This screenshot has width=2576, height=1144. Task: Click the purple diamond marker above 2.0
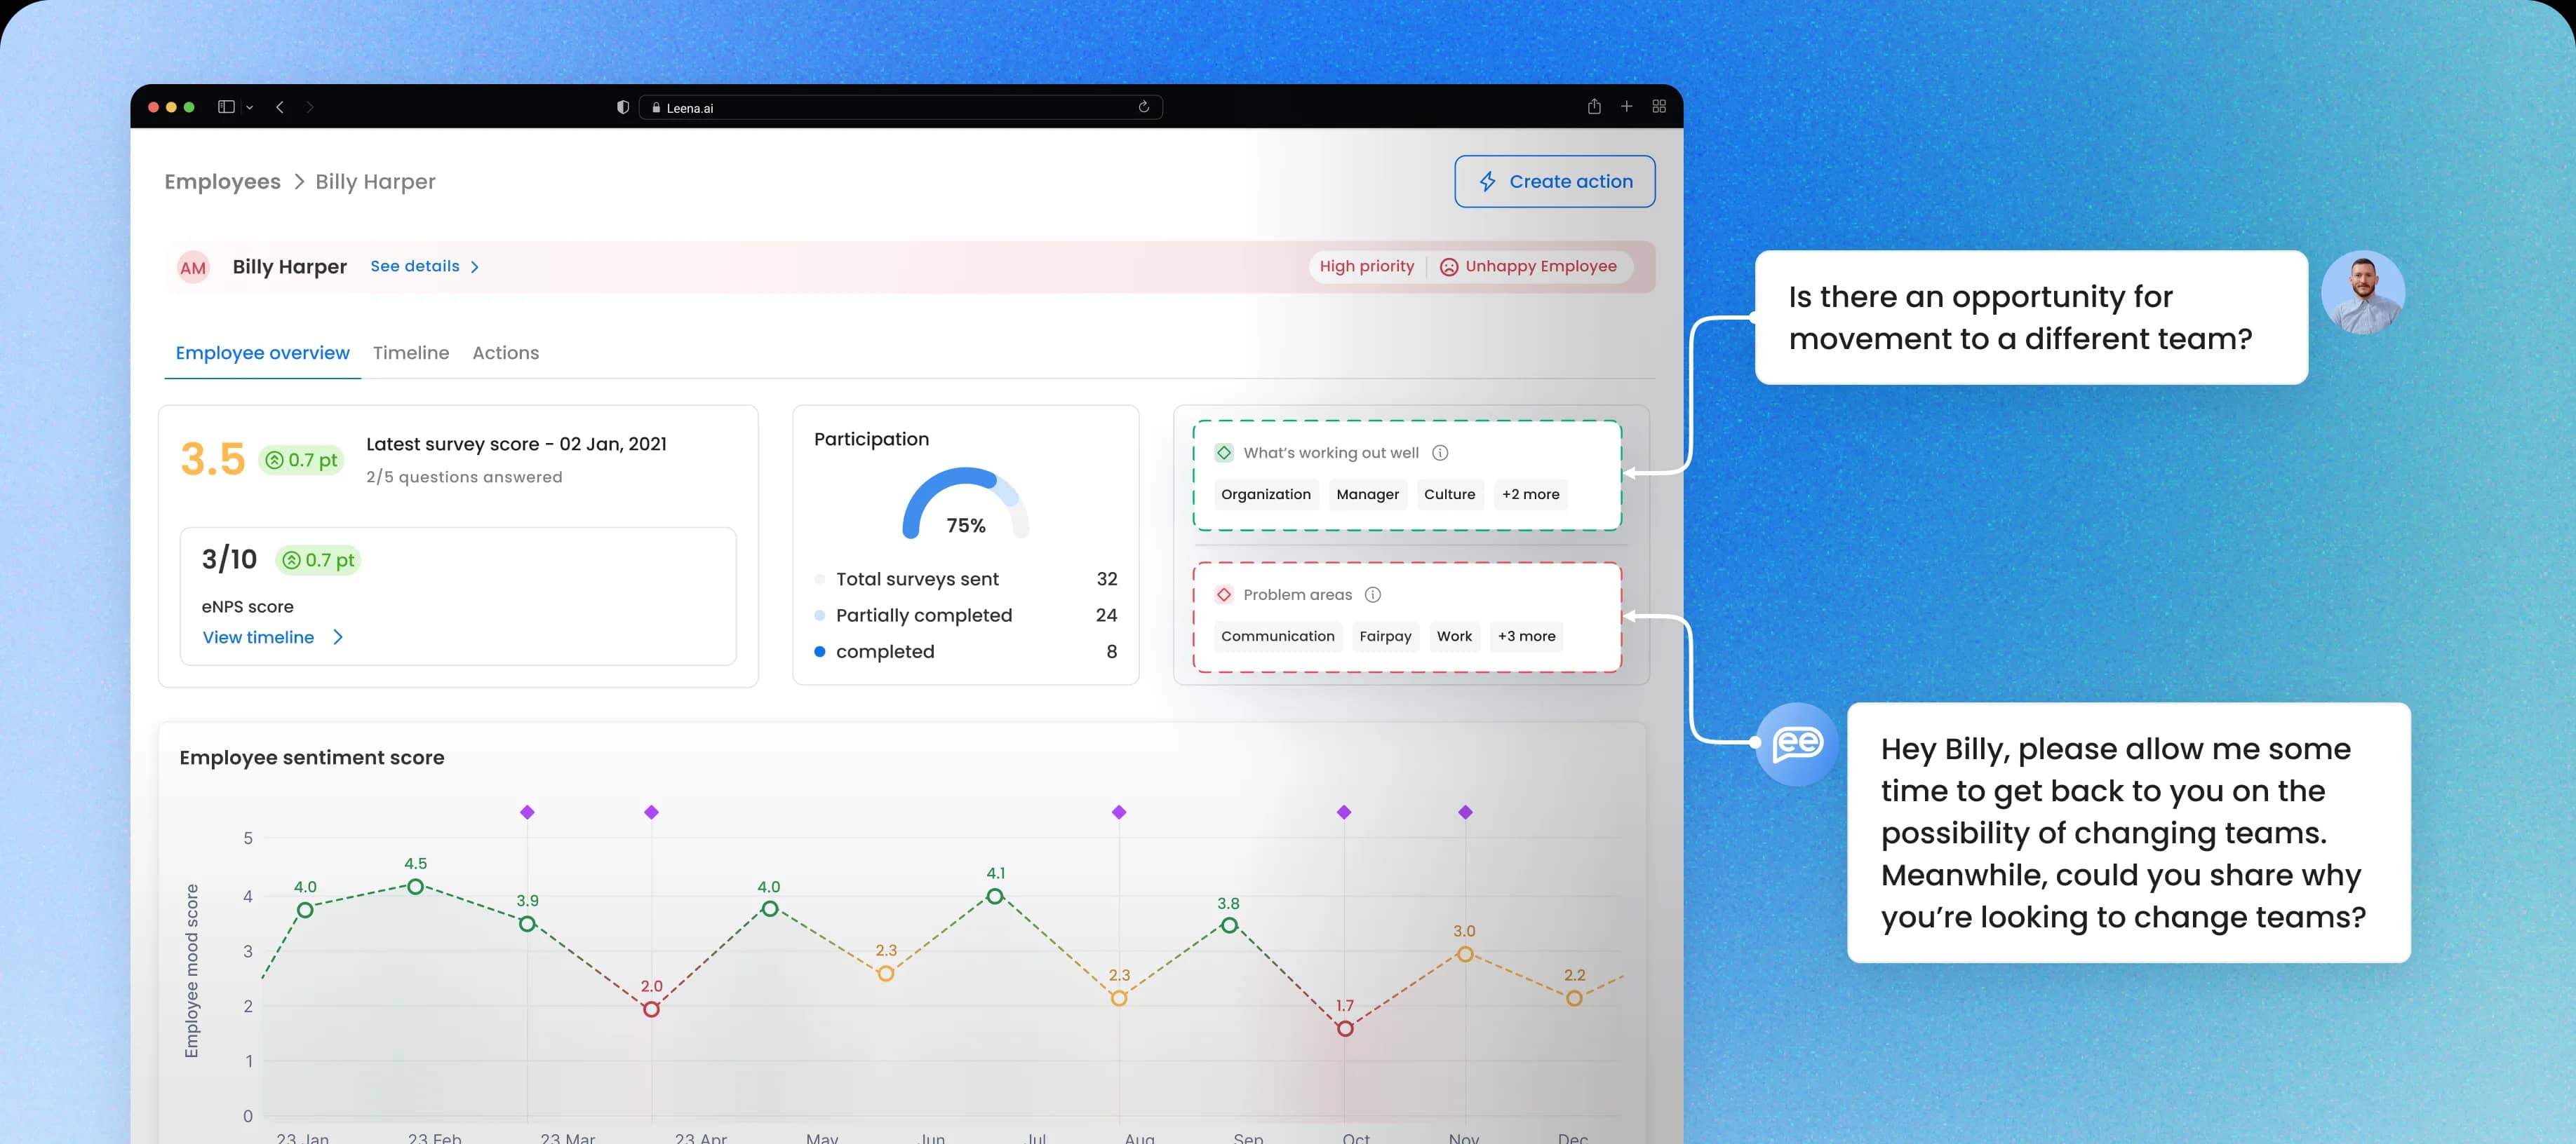651,812
